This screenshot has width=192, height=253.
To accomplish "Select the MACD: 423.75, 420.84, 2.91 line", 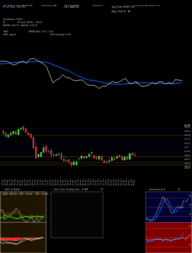I will (x=20, y=25).
